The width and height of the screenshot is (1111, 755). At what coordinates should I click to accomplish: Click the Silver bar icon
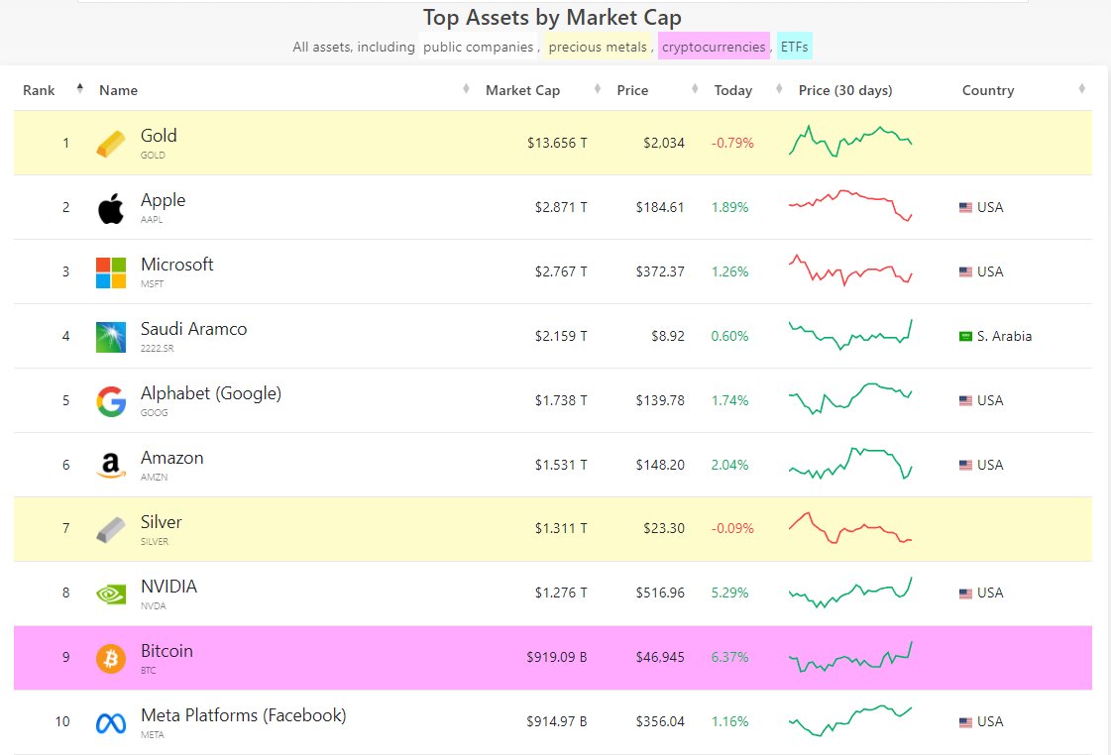click(x=111, y=529)
